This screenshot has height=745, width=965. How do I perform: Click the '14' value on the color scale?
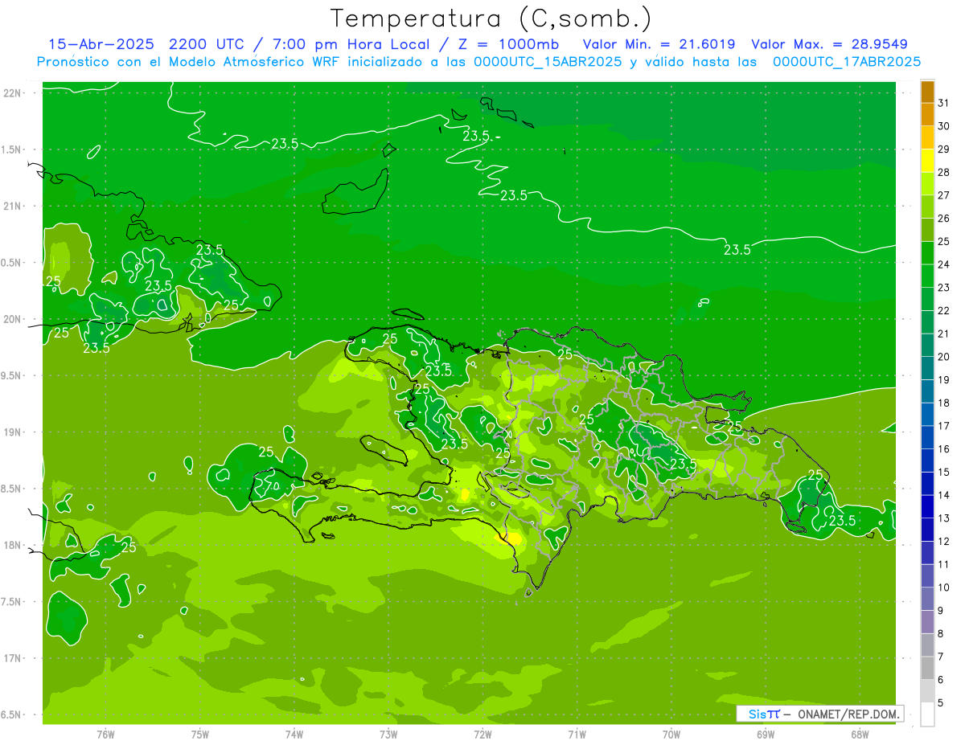click(x=944, y=495)
